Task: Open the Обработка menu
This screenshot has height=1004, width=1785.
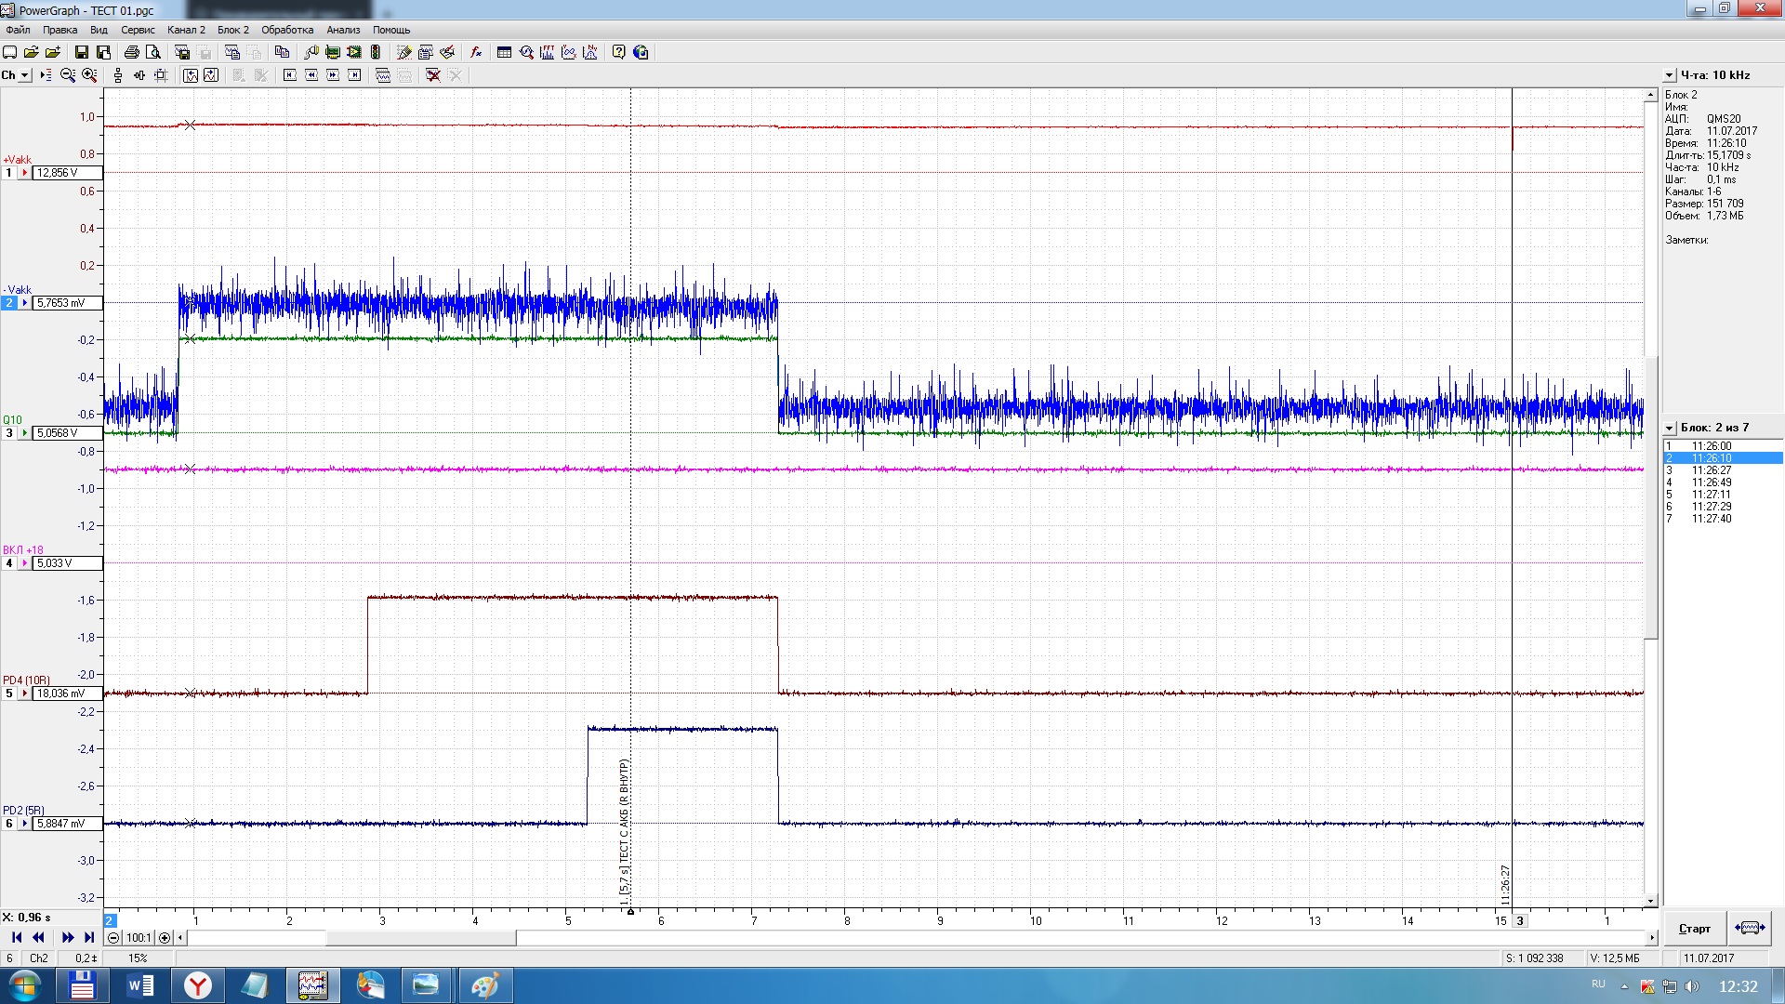Action: 287,30
